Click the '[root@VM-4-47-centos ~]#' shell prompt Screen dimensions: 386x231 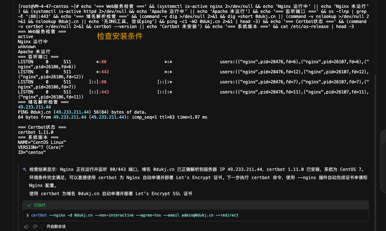coord(49,6)
